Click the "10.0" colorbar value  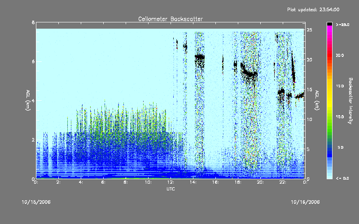coord(340,117)
